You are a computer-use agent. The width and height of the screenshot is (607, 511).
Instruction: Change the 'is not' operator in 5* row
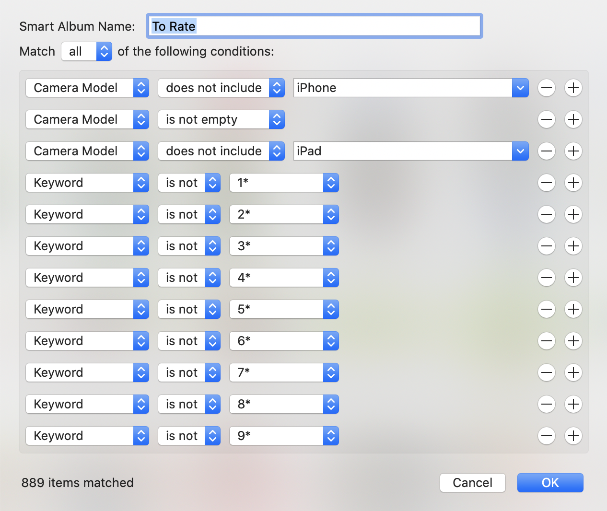coord(189,309)
